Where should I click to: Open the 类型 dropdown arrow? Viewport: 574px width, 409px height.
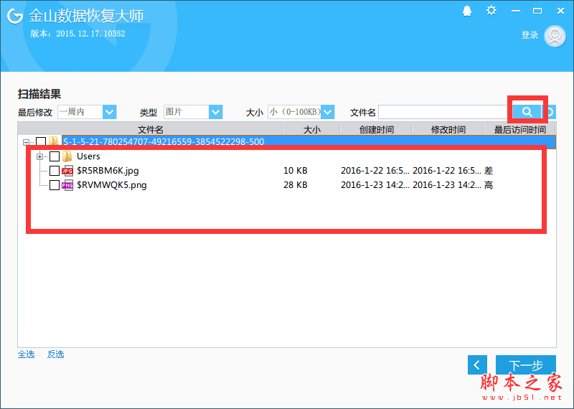point(216,112)
